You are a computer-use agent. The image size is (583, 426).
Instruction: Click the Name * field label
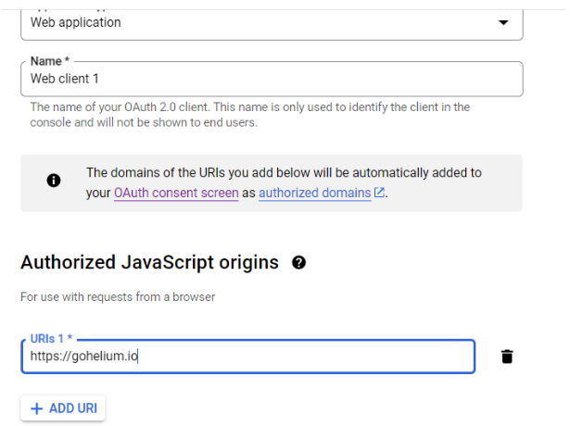pyautogui.click(x=50, y=61)
